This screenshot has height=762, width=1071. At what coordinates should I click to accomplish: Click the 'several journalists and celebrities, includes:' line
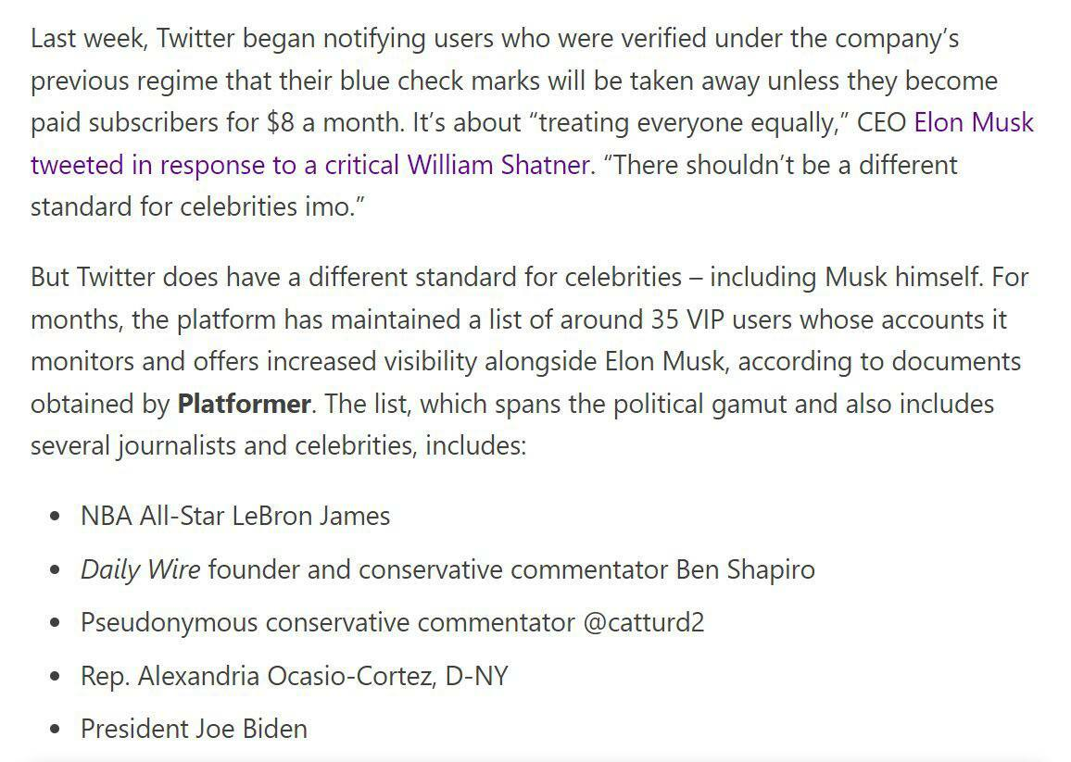point(279,446)
